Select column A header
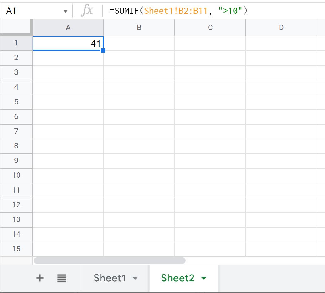This screenshot has height=293, width=325. pos(68,28)
